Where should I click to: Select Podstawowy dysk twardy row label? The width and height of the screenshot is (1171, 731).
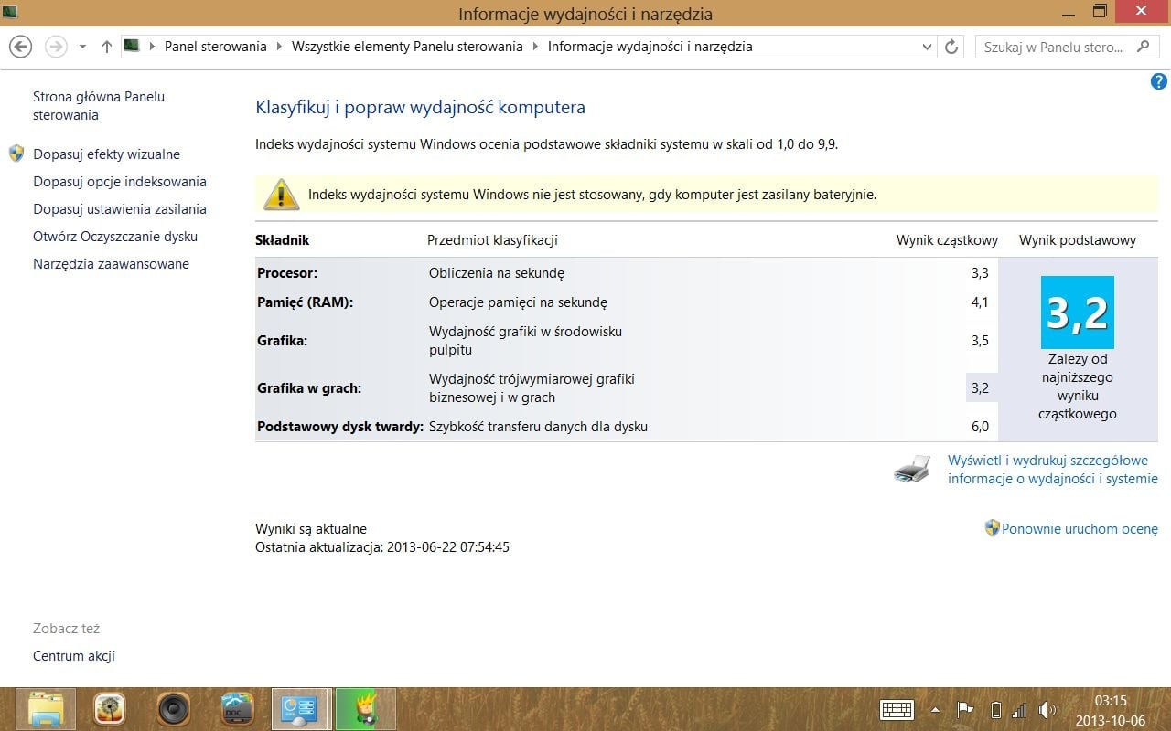click(x=340, y=427)
